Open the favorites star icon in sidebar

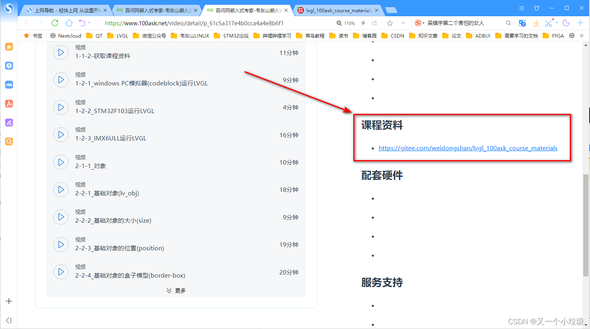9,47
